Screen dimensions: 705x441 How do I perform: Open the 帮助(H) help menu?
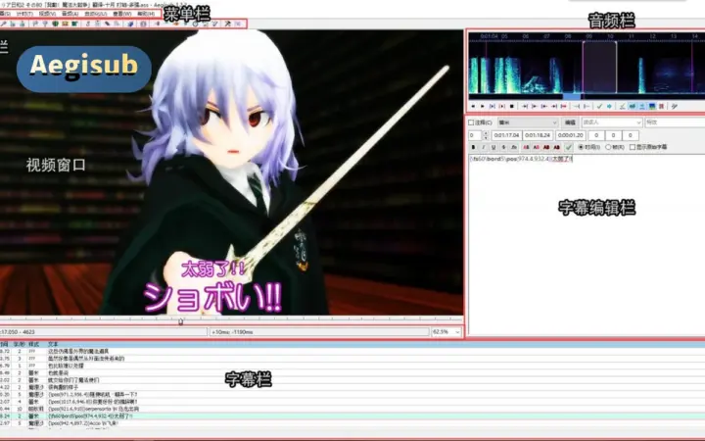pos(146,14)
